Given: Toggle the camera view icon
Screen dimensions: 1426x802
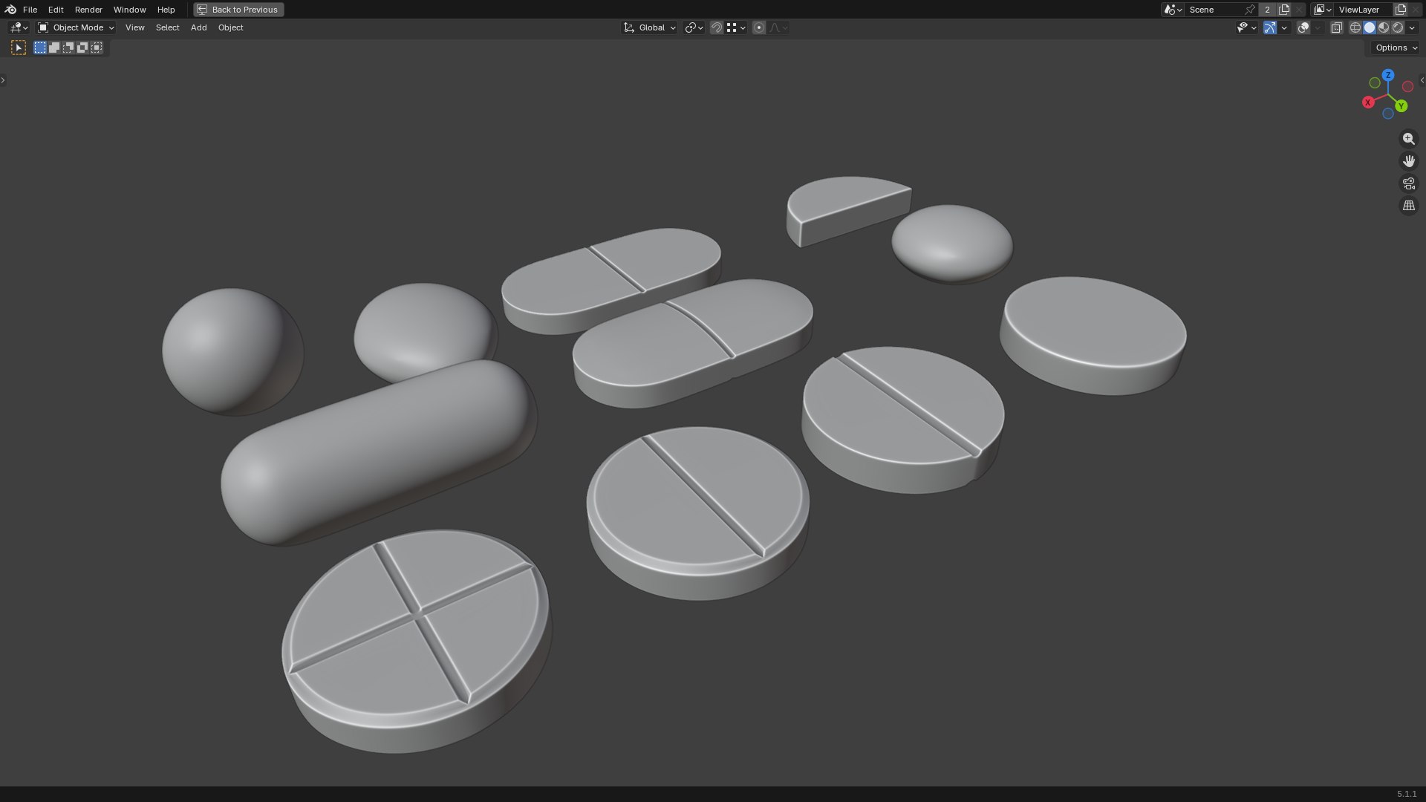Looking at the screenshot, I should point(1409,183).
